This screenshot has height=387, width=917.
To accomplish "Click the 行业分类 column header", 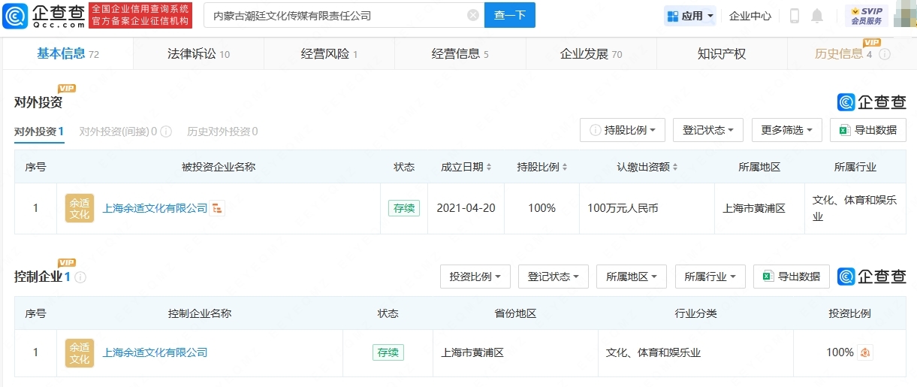I will click(x=696, y=313).
